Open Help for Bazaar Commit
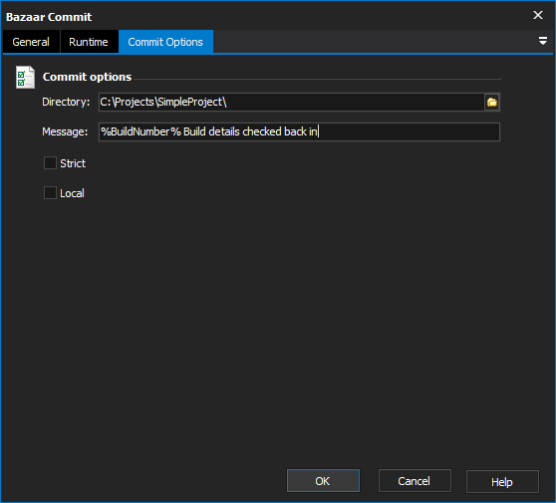Viewport: 556px width, 503px height. click(x=502, y=481)
